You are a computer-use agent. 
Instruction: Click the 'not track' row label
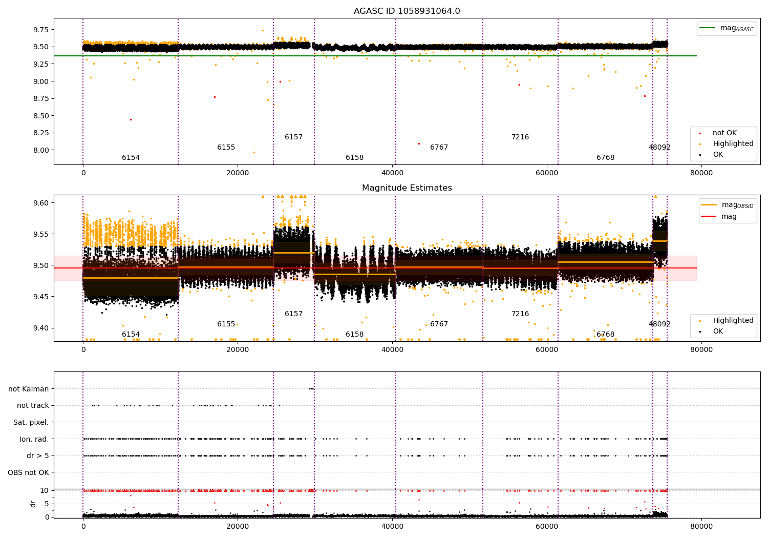[33, 405]
